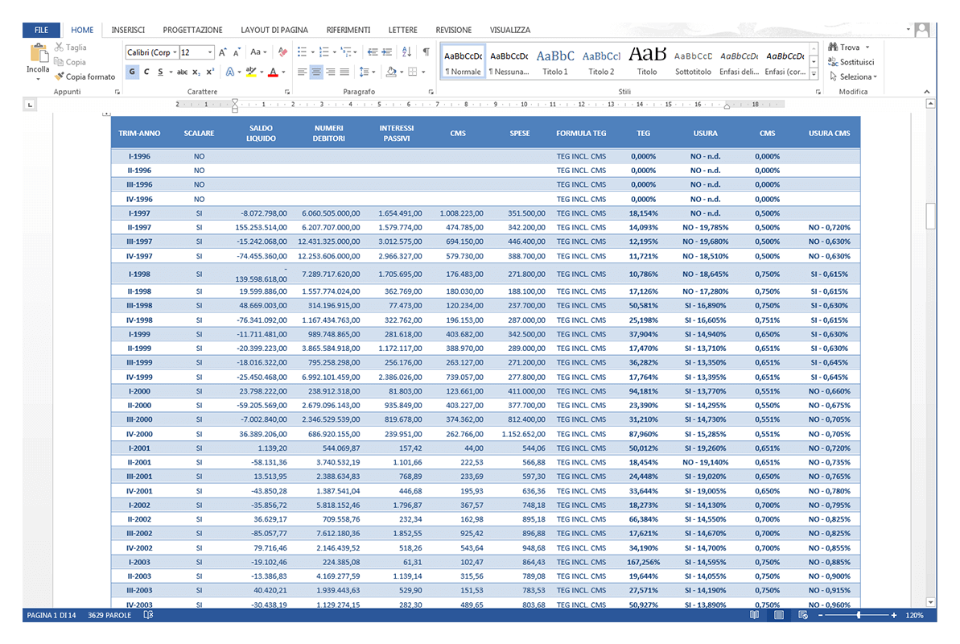Click the shading paint bucket icon
This screenshot has height=644, width=960.
[391, 72]
